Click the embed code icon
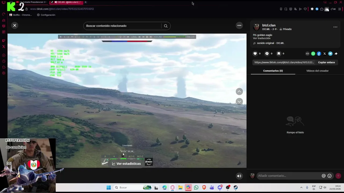The width and height of the screenshot is (344, 193). click(307, 54)
